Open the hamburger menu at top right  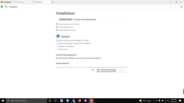tap(181, 7)
